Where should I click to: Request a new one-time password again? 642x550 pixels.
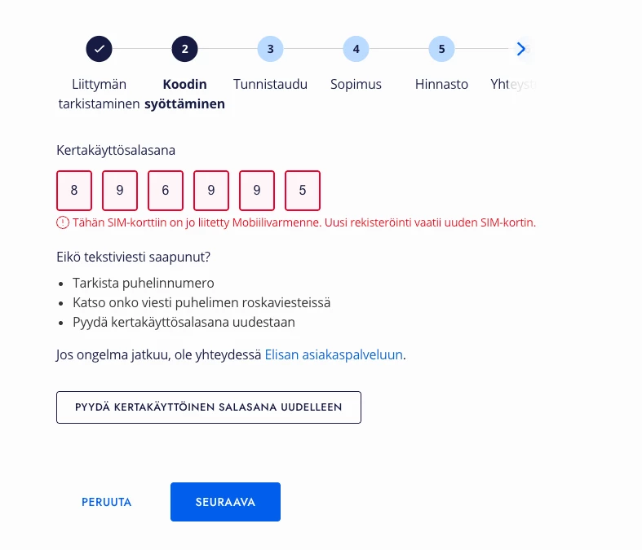coord(209,407)
